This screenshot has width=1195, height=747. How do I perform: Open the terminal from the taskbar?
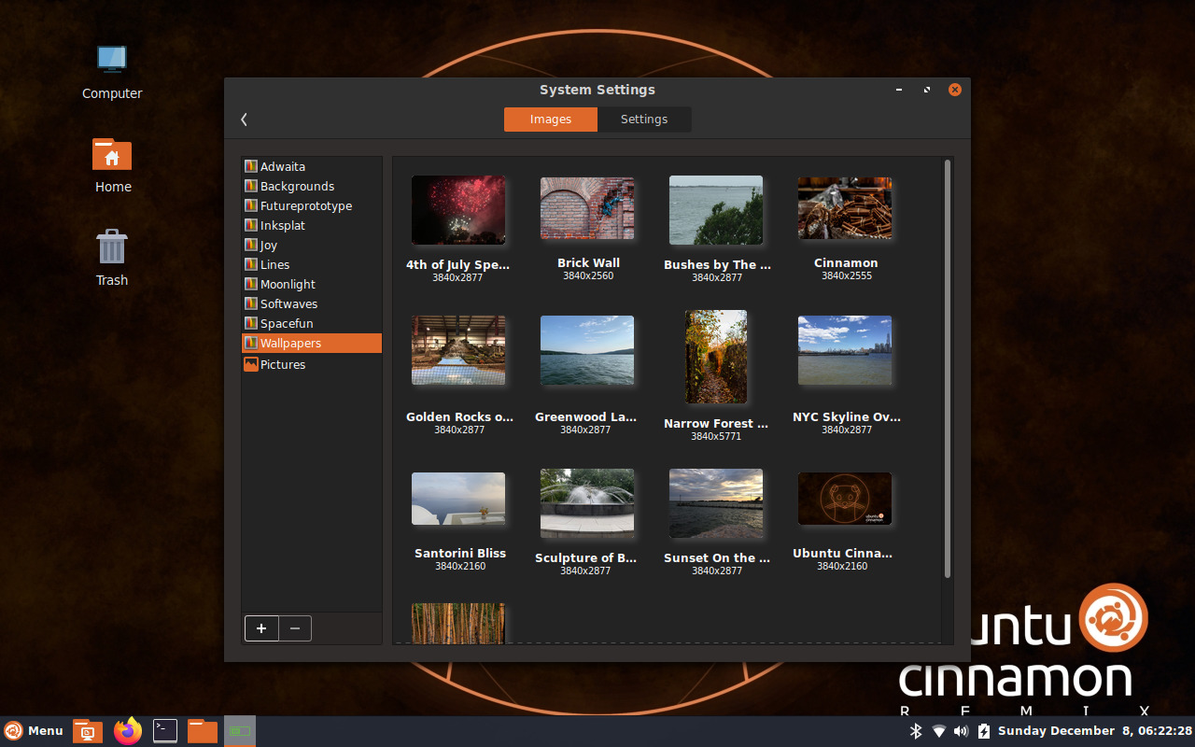pos(165,730)
